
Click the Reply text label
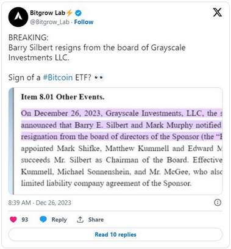tap(59, 220)
